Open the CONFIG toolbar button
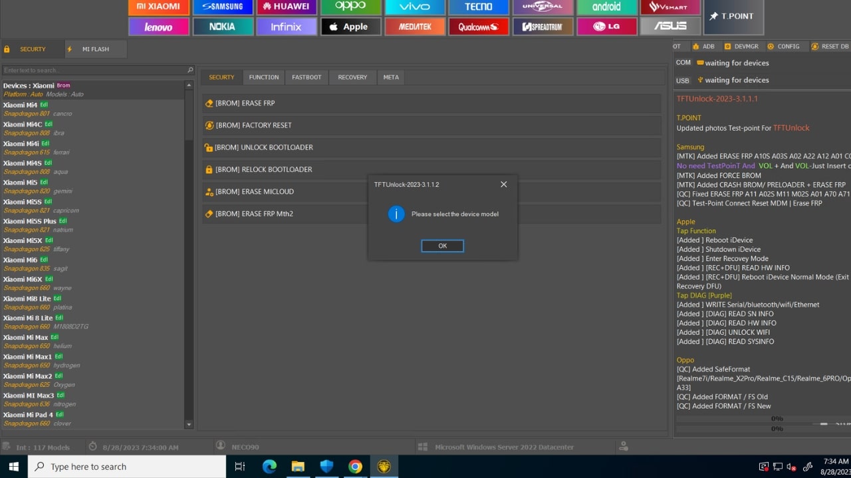This screenshot has height=478, width=851. [783, 46]
